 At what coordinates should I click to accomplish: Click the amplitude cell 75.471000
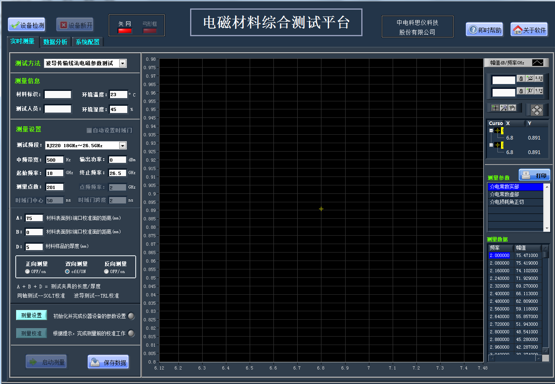coord(527,255)
